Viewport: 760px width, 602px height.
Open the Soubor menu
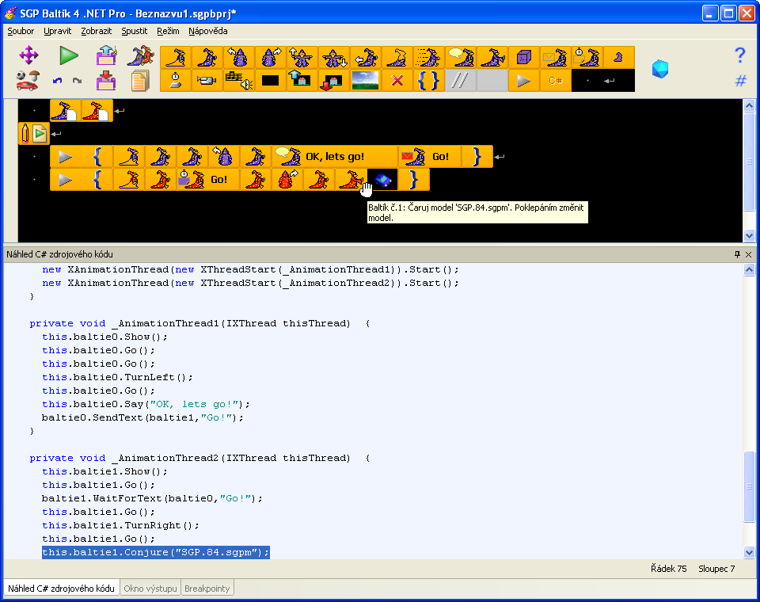coord(21,31)
